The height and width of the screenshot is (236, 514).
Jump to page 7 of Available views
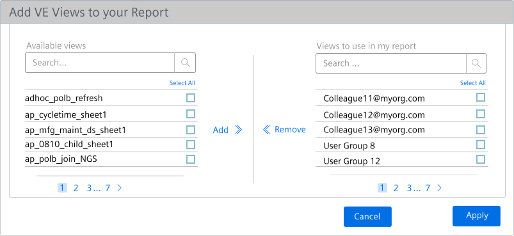coord(108,188)
